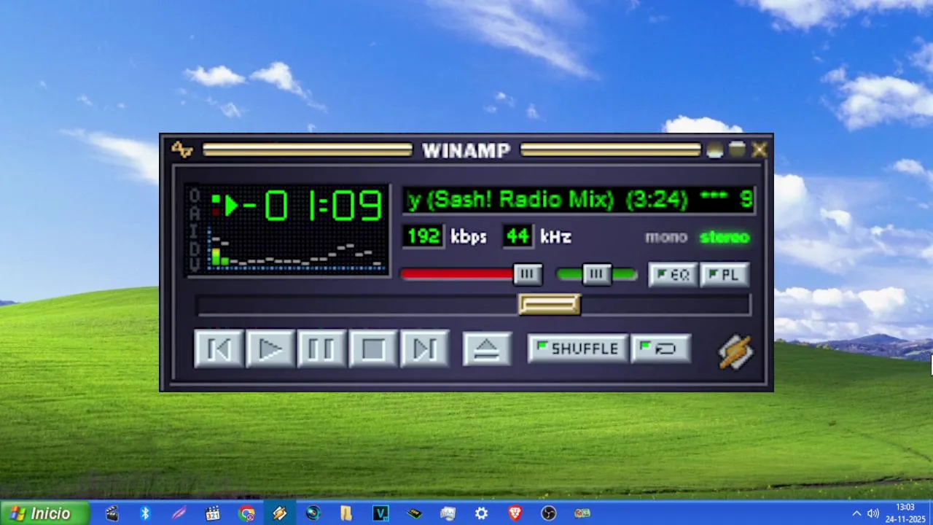Click the Winamp lightning bolt logo
Viewport: 933px width, 525px height.
coord(735,352)
